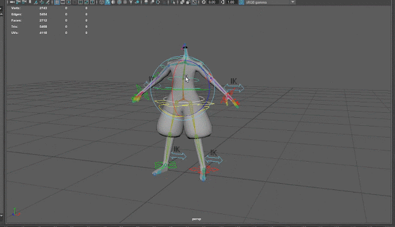Select the red foot controller

tap(204, 170)
